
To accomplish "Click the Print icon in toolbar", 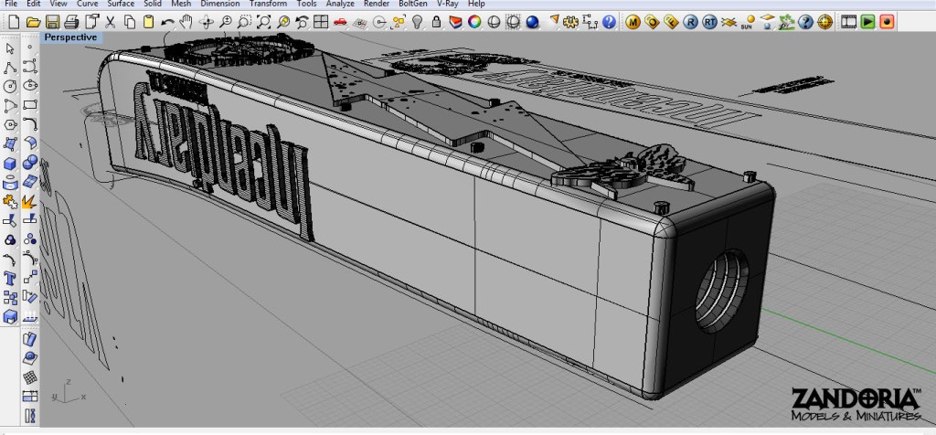I will pos(71,20).
